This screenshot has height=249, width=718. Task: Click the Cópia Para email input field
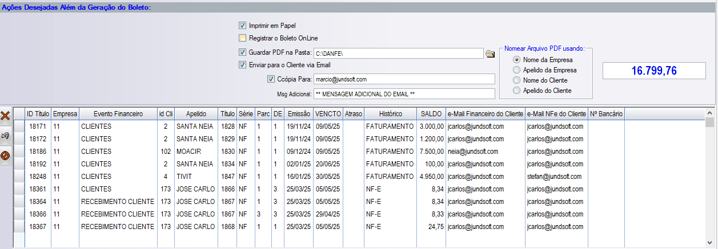(404, 79)
